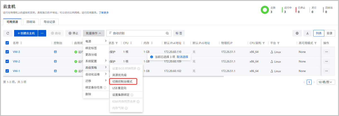339x116 pixels.
Task: Toggle the select-all header checkbox
Action: (x=7, y=43)
